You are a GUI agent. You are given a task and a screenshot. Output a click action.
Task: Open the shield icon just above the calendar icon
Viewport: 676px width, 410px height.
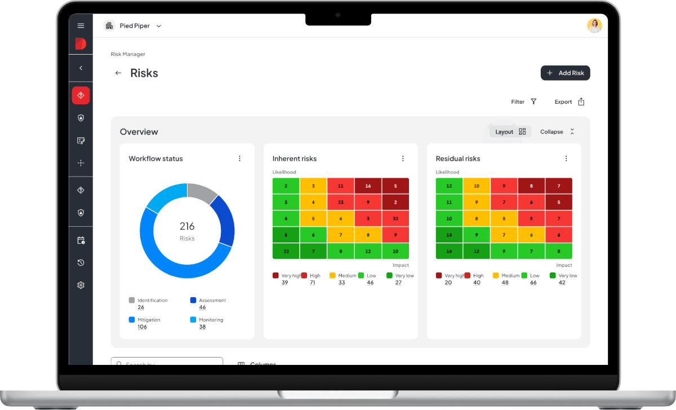point(81,213)
